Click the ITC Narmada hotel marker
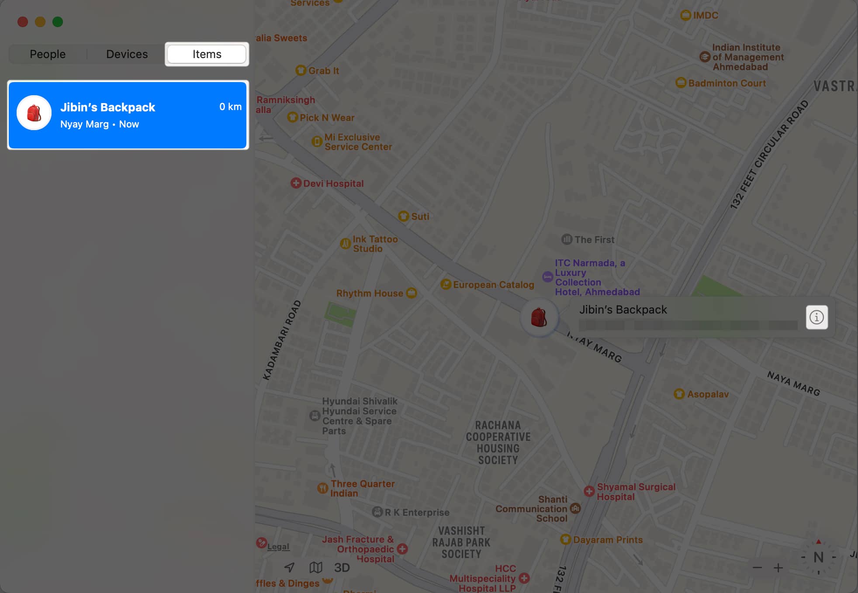Image resolution: width=858 pixels, height=593 pixels. tap(547, 276)
